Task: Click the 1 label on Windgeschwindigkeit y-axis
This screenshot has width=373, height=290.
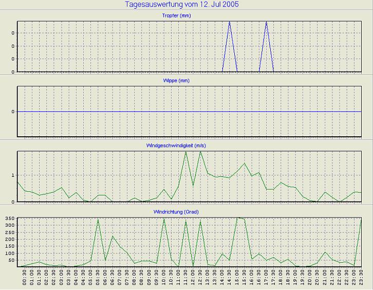Action: point(13,175)
